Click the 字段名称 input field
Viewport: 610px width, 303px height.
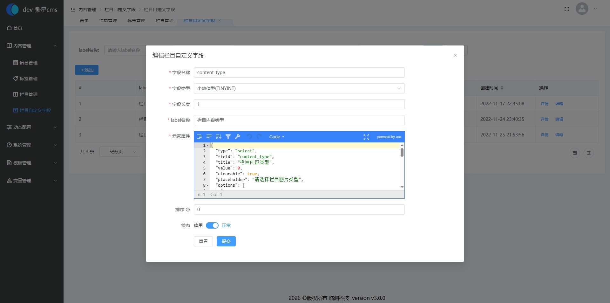(x=299, y=72)
